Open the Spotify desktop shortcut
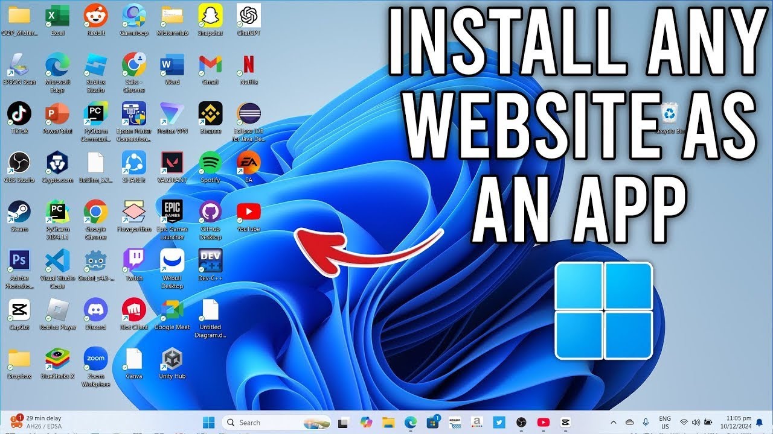The width and height of the screenshot is (773, 434). pos(210,166)
